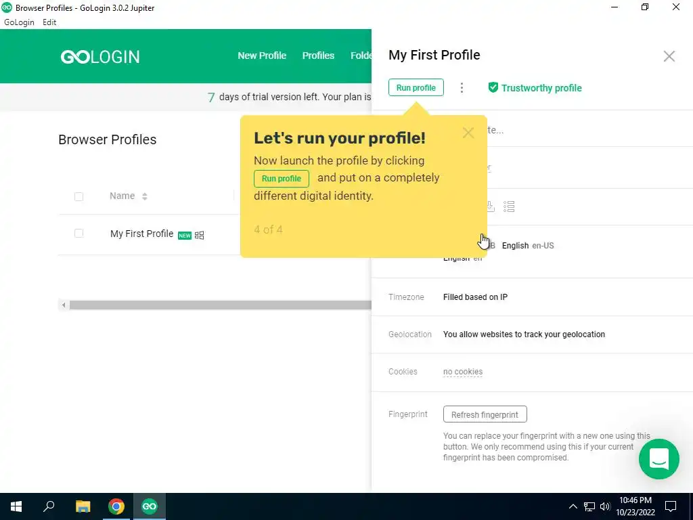Viewport: 693px width, 520px height.
Task: Sort profiles by Name column arrows
Action: (145, 196)
